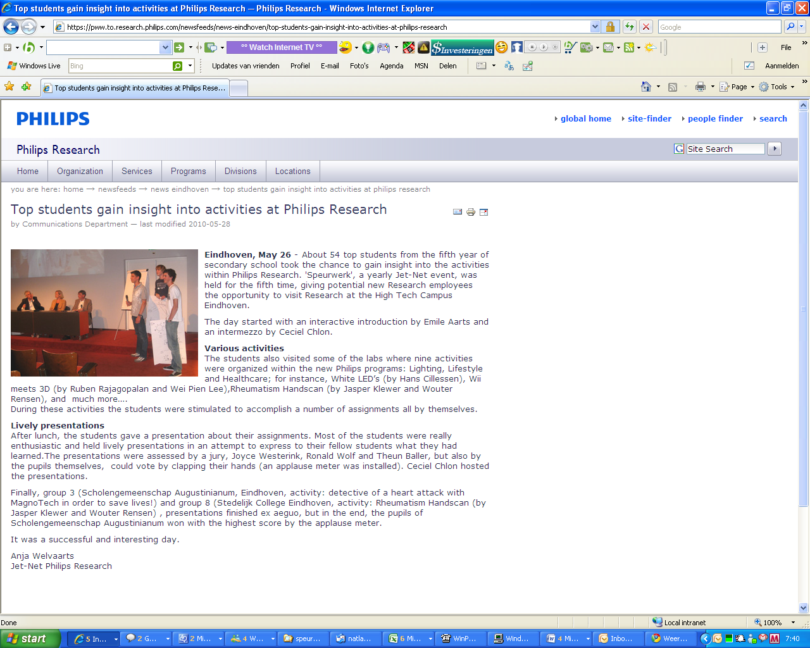
Task: Click the Watch Internet TV button
Action: 282,47
